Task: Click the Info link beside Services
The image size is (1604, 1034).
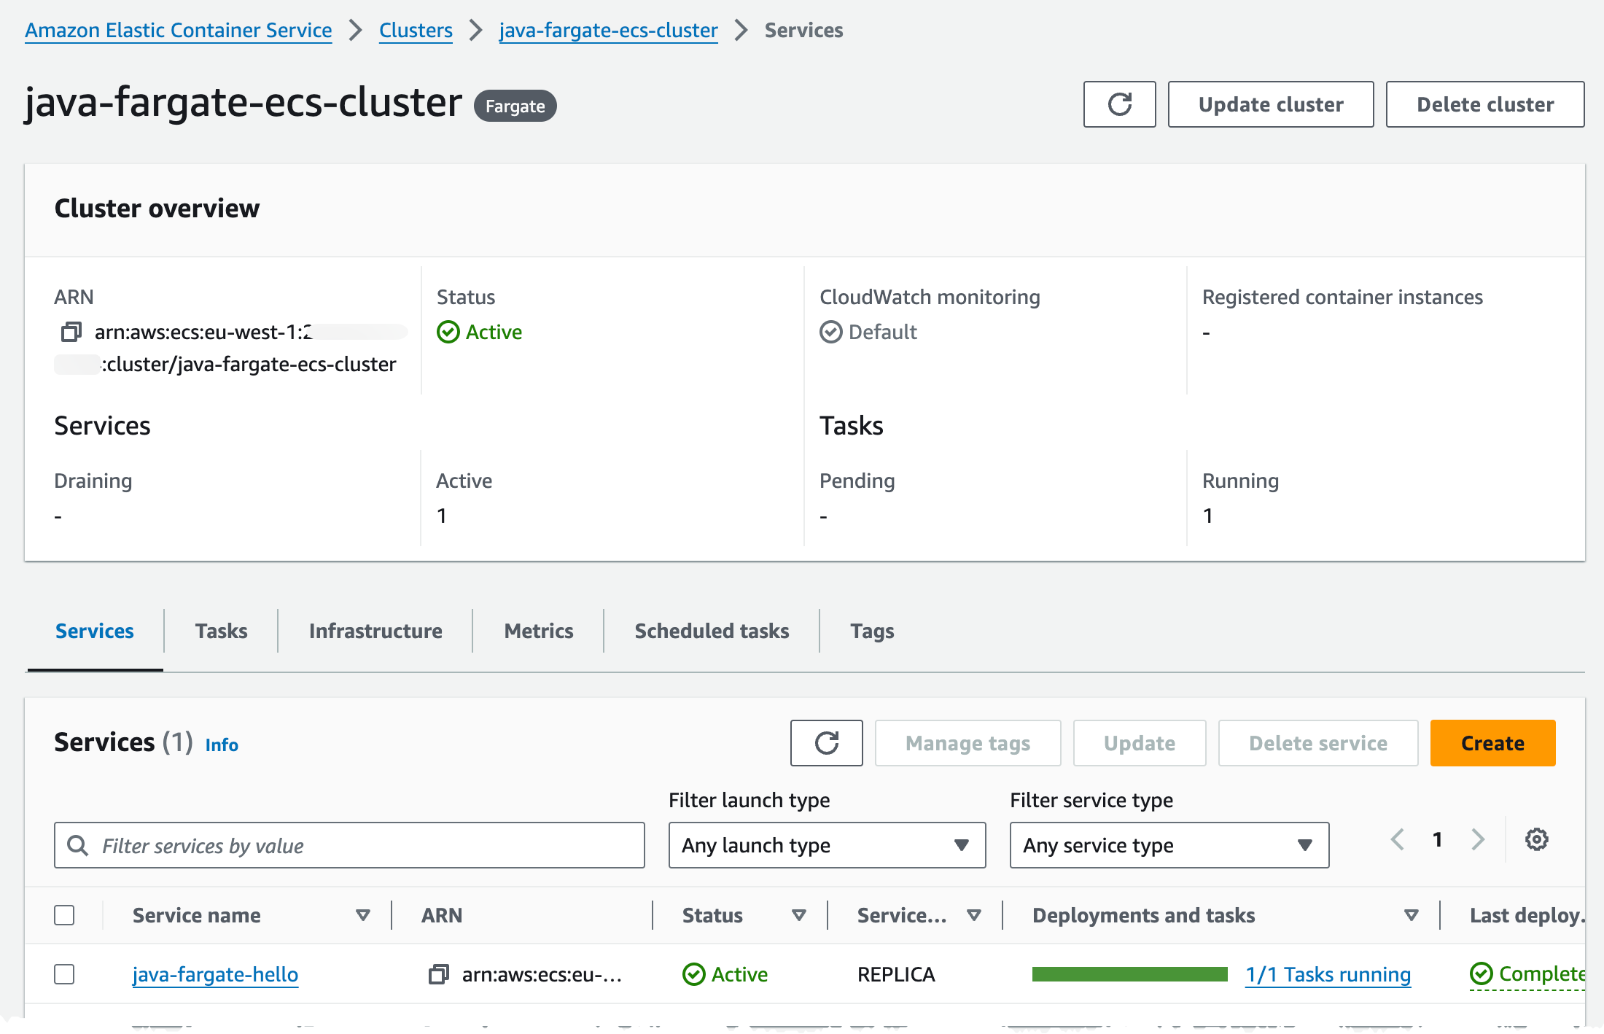Action: click(x=222, y=745)
